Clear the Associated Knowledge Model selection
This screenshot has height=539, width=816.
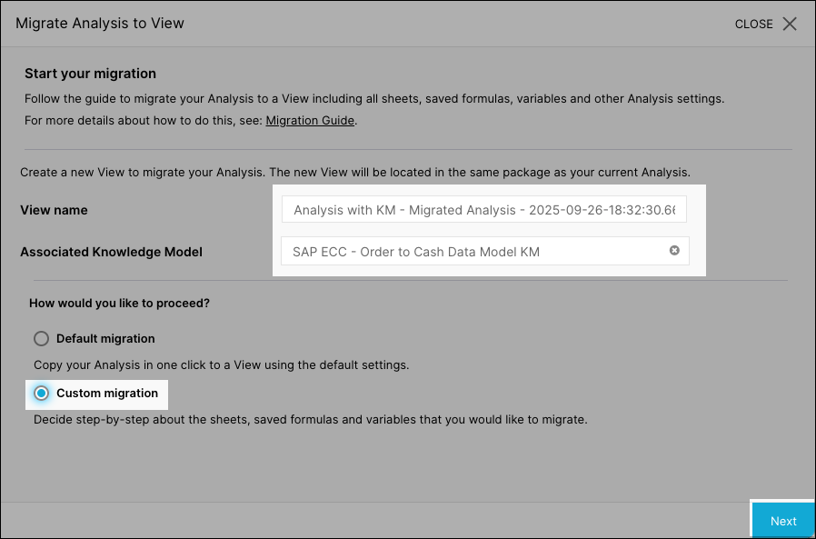coord(674,251)
